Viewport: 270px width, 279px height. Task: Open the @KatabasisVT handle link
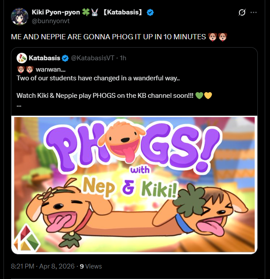click(x=92, y=58)
